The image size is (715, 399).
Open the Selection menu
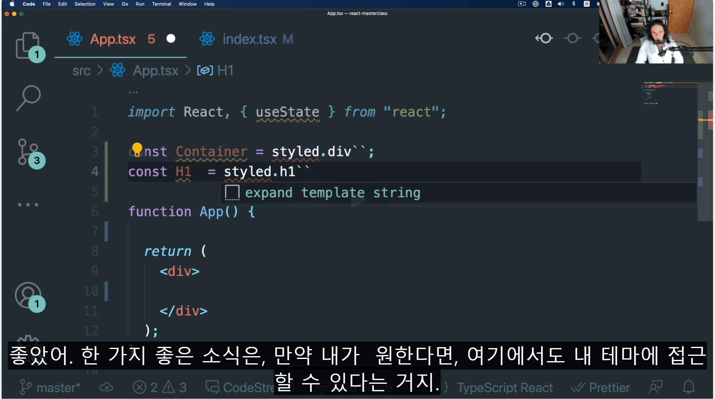coord(85,4)
